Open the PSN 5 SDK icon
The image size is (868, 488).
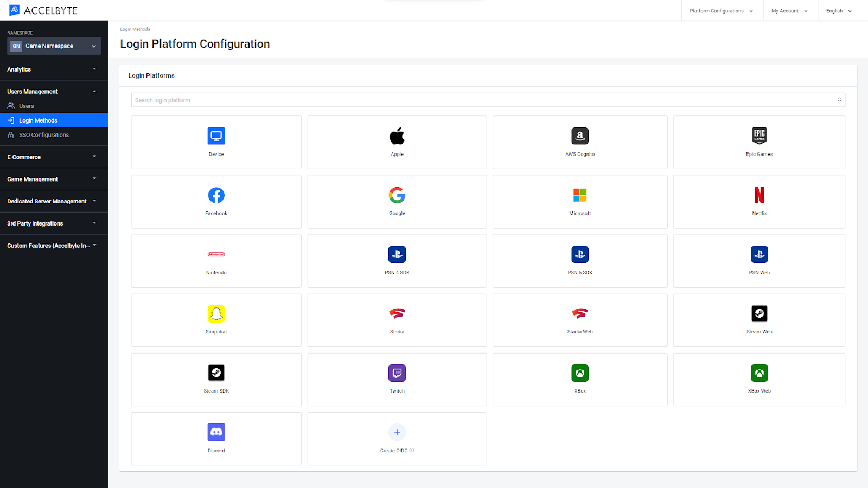(580, 254)
